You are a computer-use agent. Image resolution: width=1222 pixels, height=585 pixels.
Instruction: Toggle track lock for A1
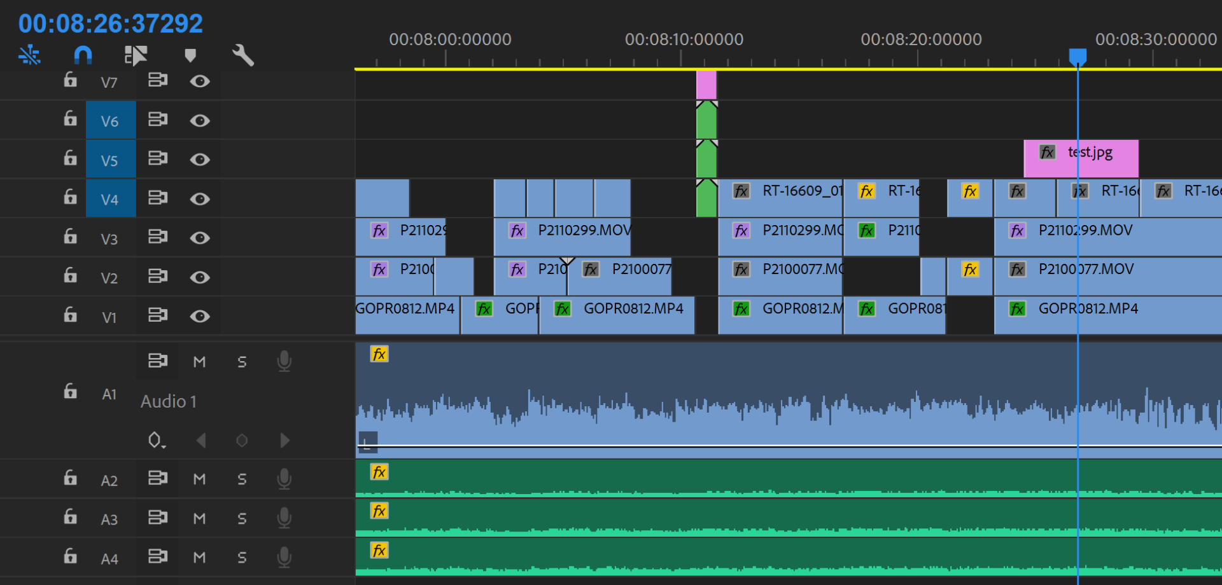[70, 392]
